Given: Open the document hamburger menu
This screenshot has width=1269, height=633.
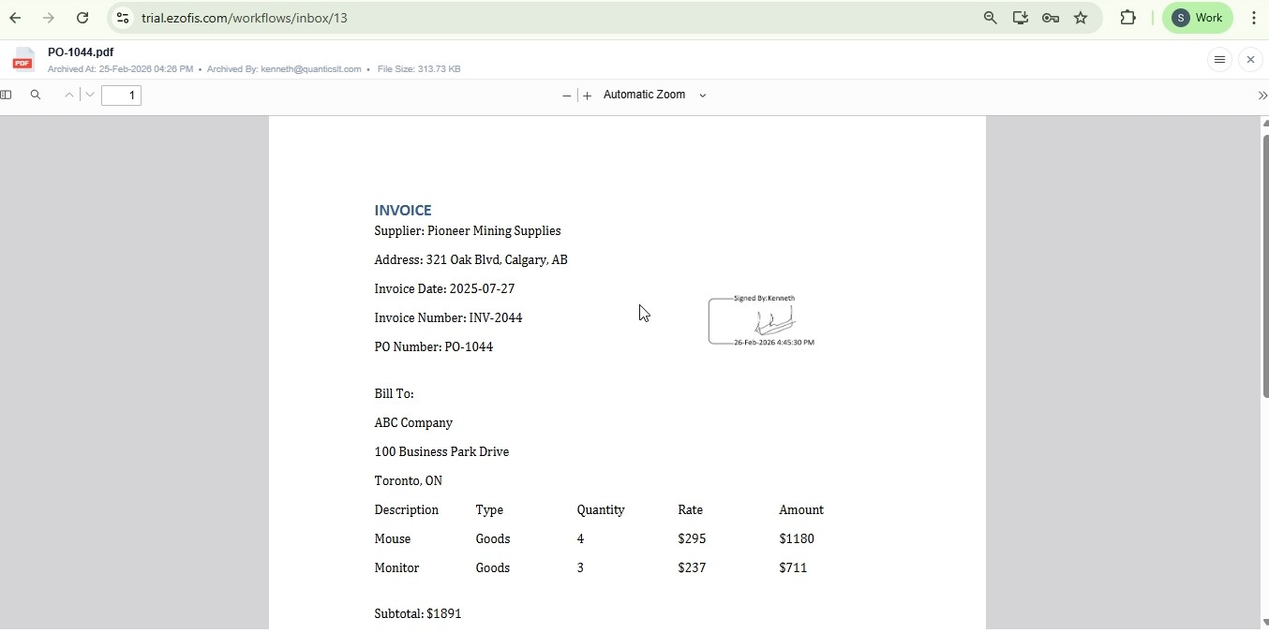Looking at the screenshot, I should pos(1219,60).
